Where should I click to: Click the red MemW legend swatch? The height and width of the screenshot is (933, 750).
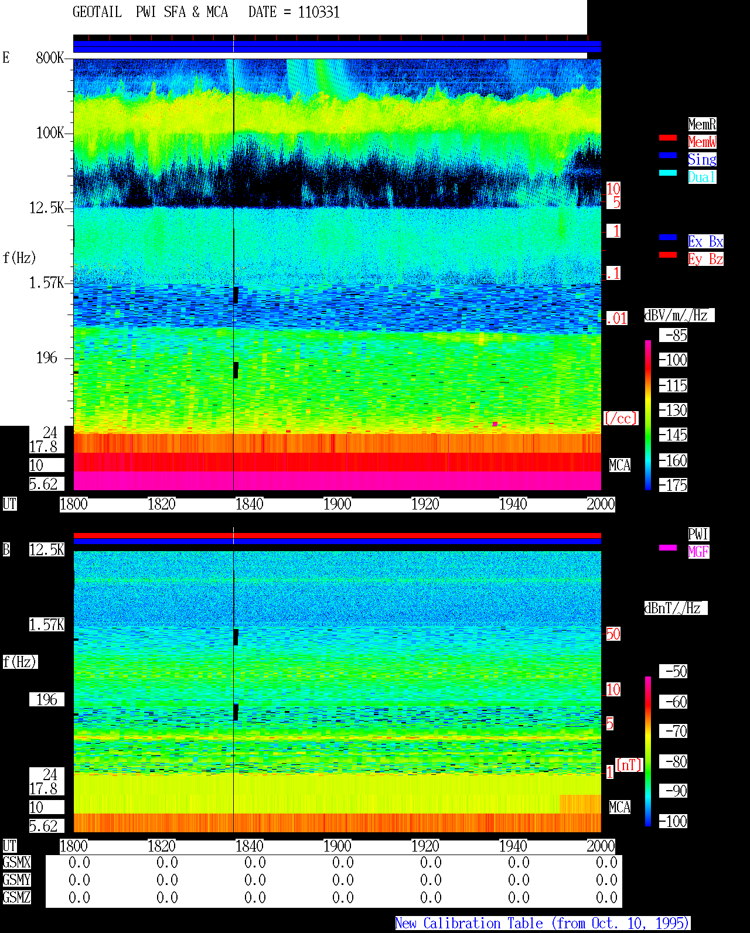click(x=668, y=138)
